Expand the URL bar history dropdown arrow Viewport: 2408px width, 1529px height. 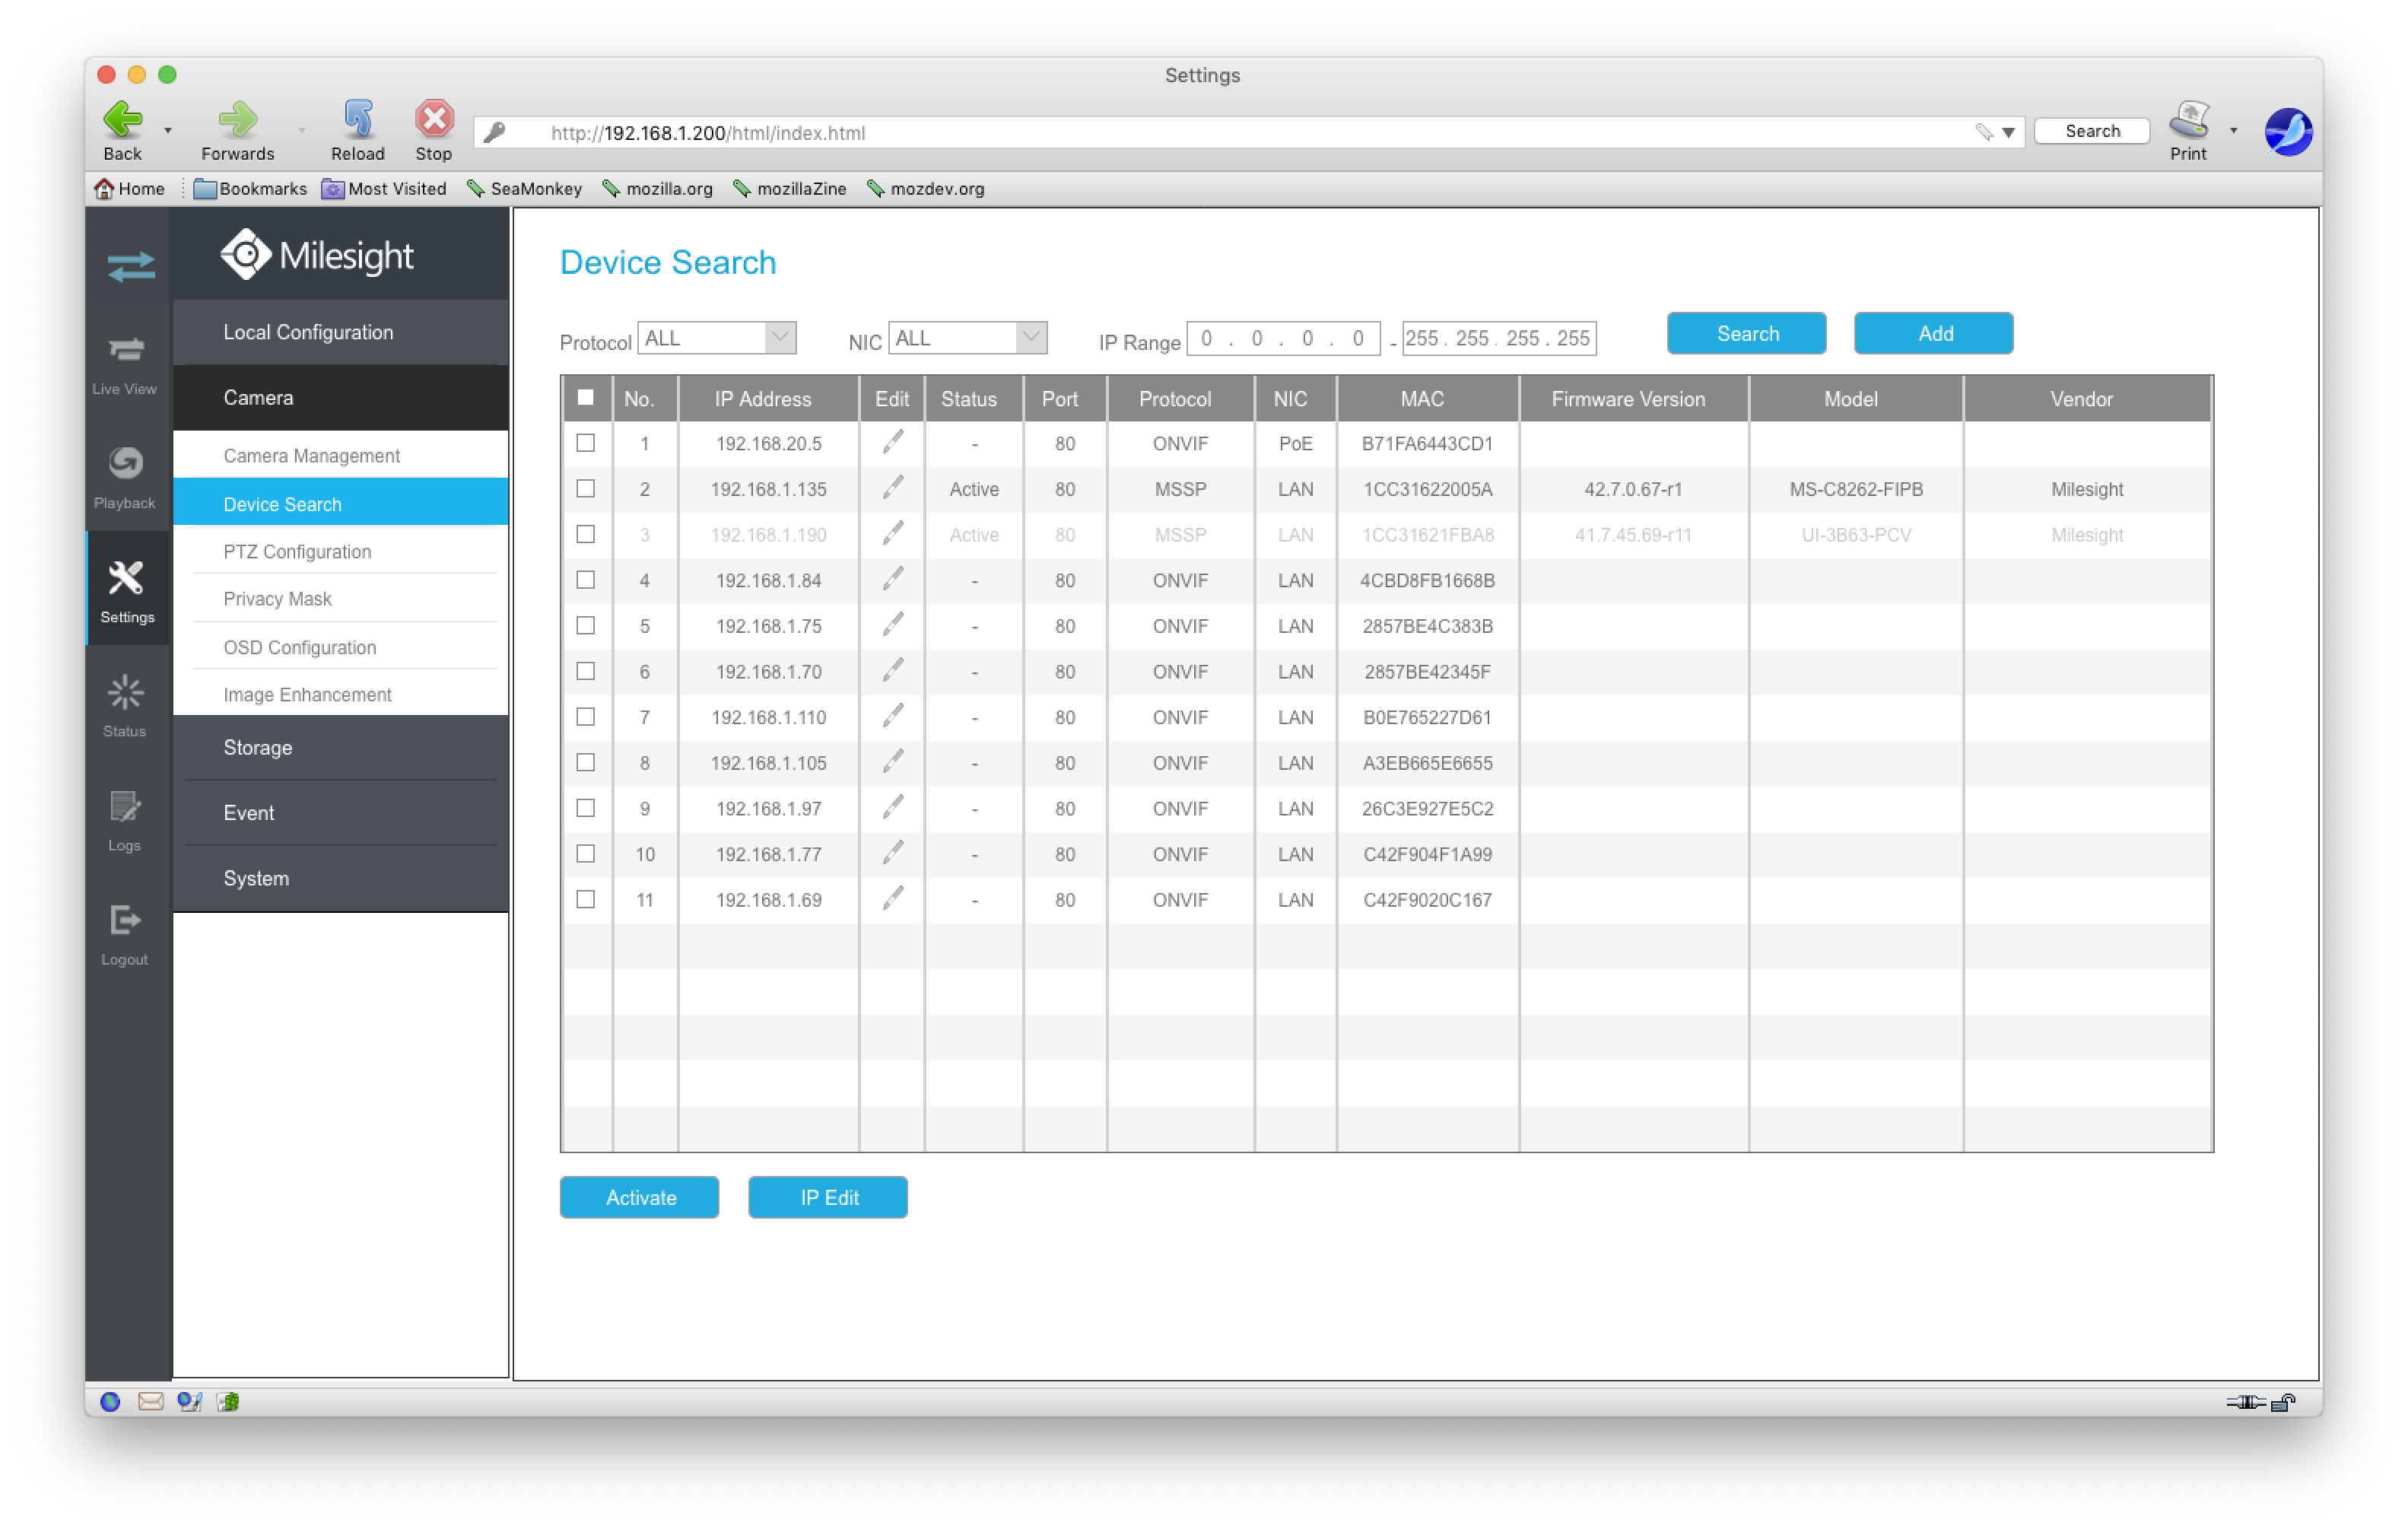point(2007,132)
